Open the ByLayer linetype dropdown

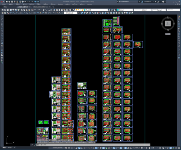[x=142, y=10]
